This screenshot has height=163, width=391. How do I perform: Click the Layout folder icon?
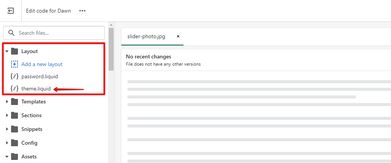pos(14,51)
